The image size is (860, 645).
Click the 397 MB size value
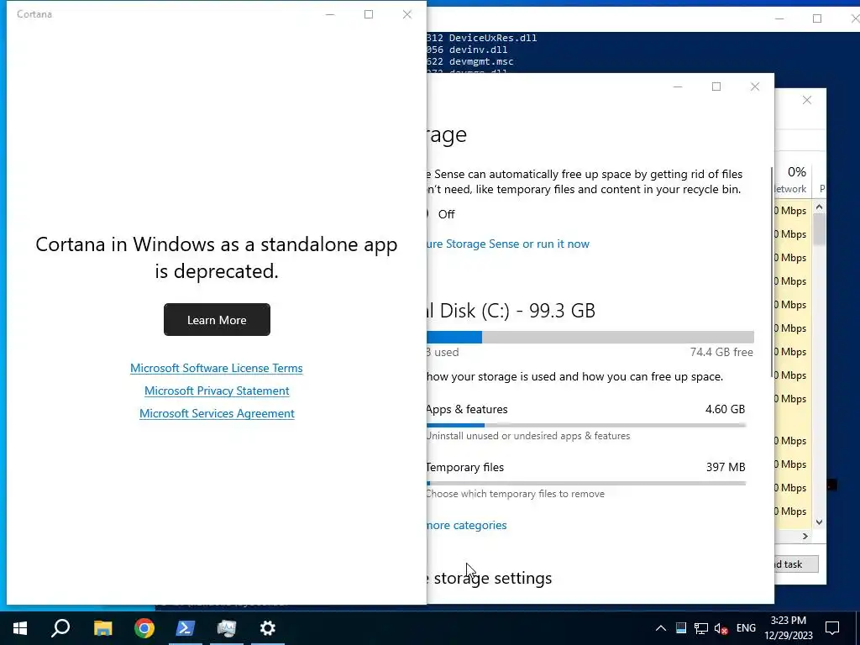pos(726,467)
